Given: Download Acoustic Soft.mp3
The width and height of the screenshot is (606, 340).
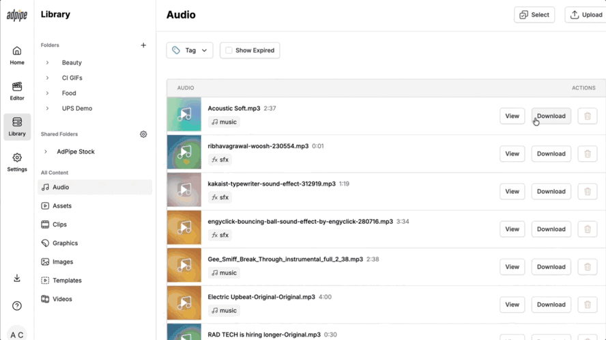Looking at the screenshot, I should pos(551,116).
